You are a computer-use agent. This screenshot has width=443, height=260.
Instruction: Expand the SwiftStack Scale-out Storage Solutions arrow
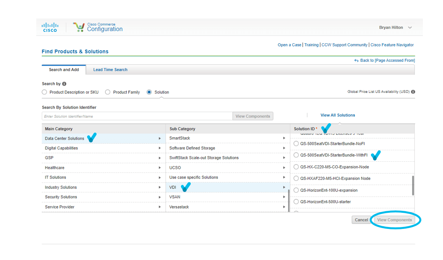284,158
